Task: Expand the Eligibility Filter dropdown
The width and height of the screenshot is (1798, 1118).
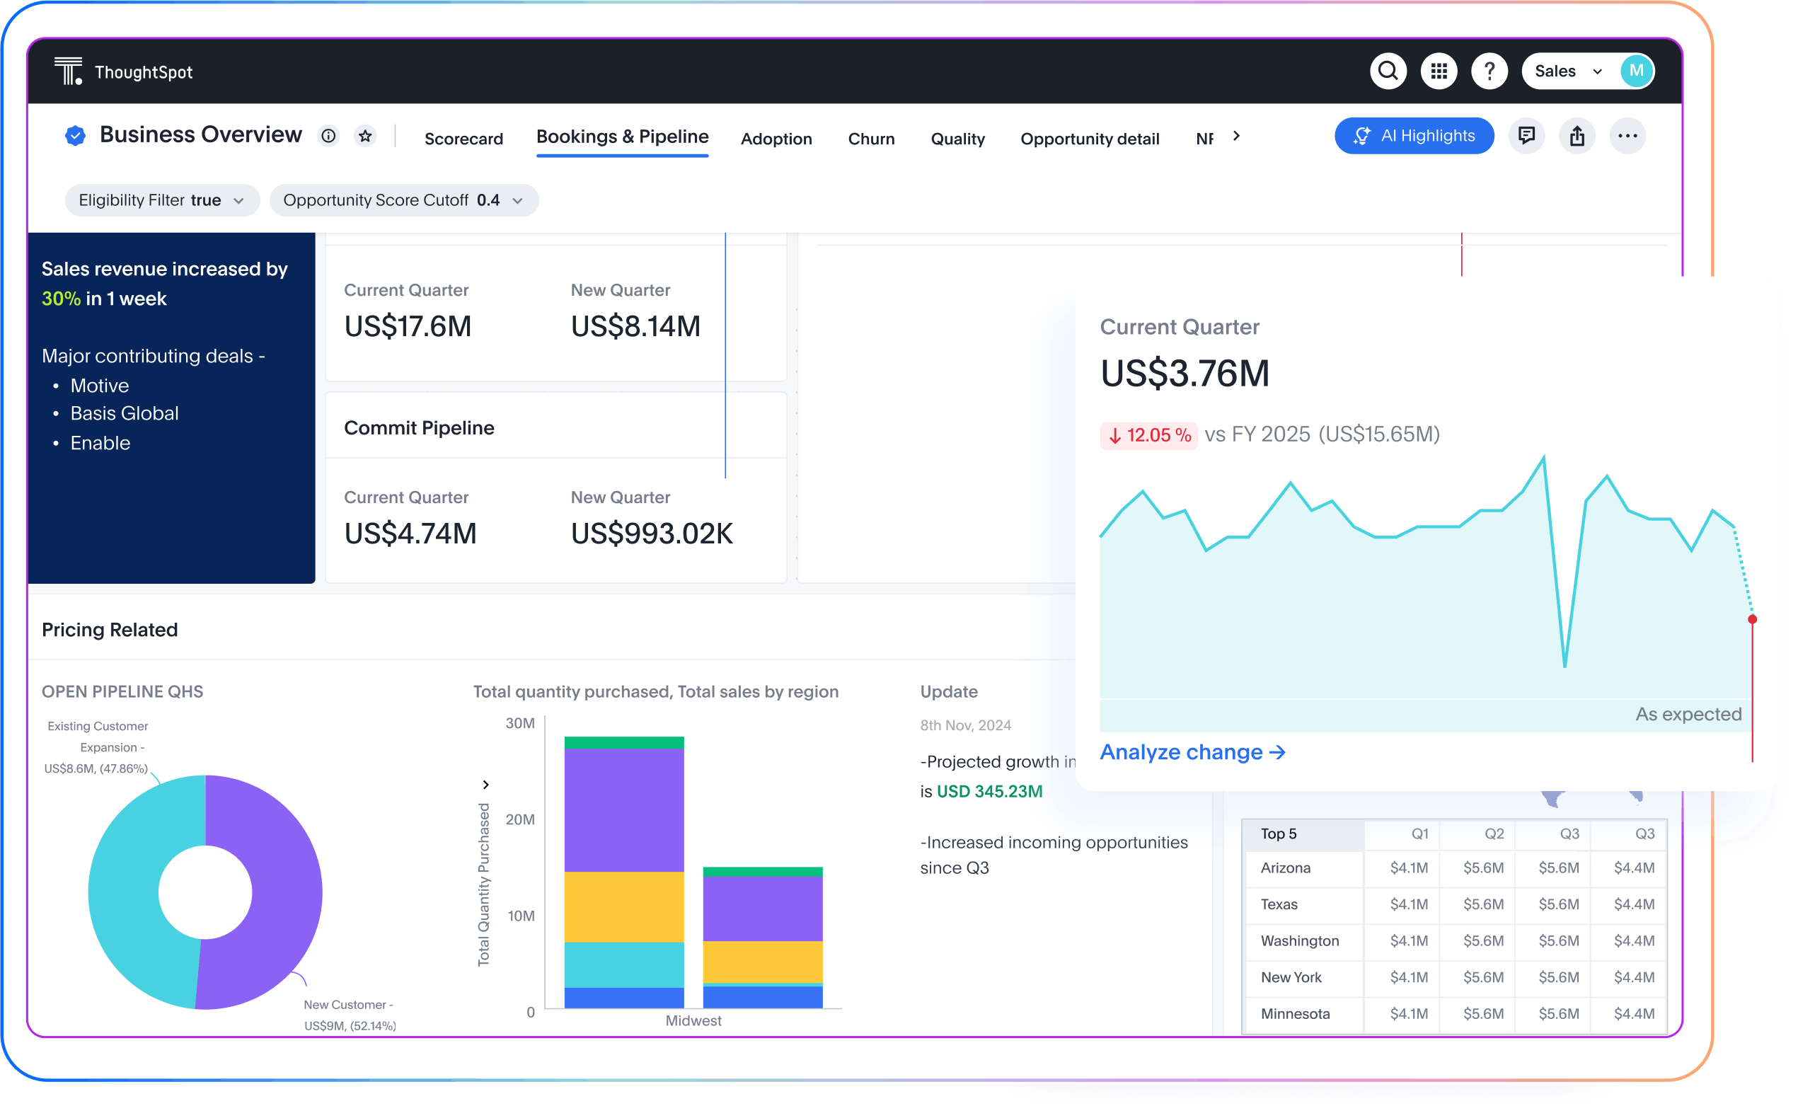Action: 162,200
